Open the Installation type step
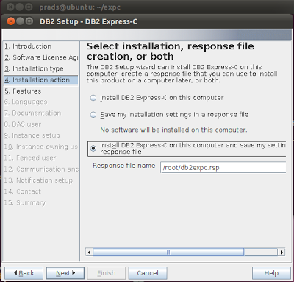The height and width of the screenshot is (282, 294). (x=34, y=68)
